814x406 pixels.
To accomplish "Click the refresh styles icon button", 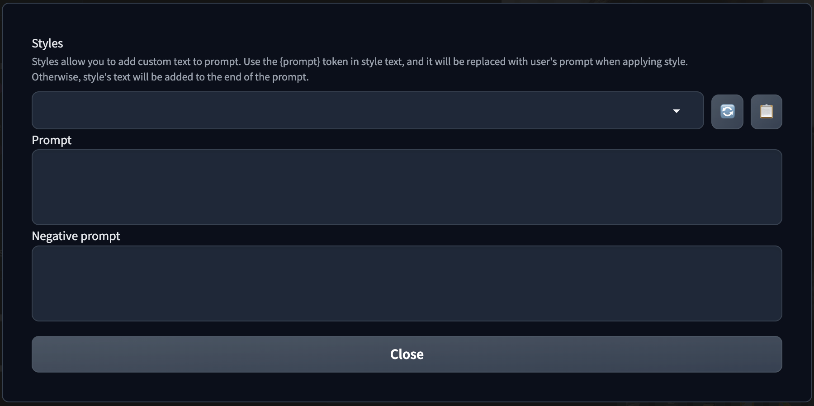I will tap(727, 112).
